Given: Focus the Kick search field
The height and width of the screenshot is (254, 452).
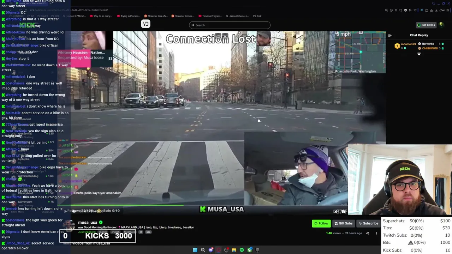Looking at the screenshot, I should click(x=230, y=25).
